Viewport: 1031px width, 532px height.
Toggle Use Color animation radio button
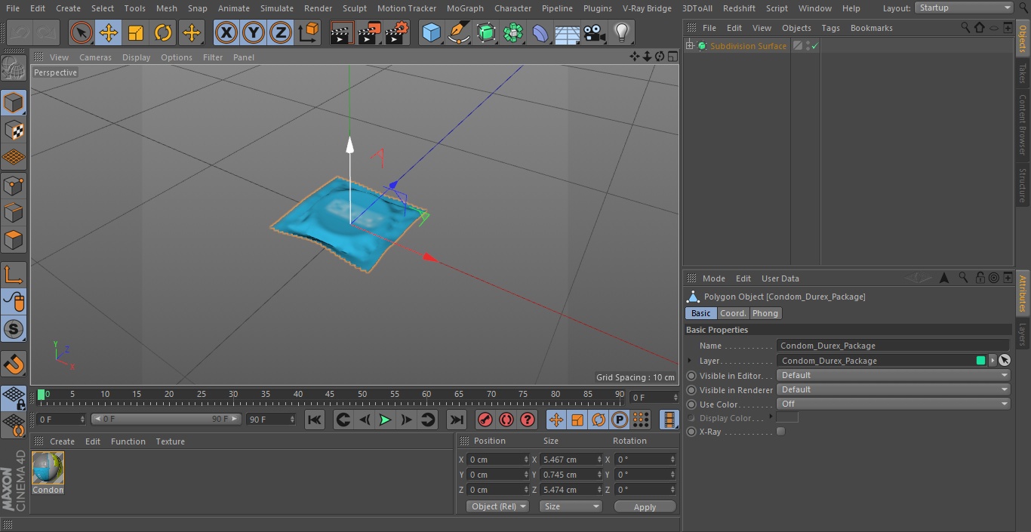point(691,404)
